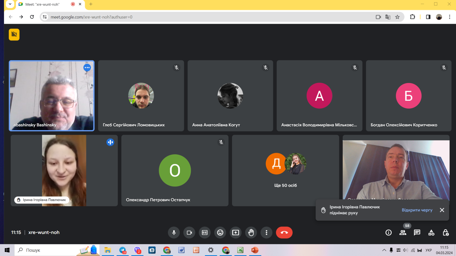The width and height of the screenshot is (456, 256).
Task: Dismiss the raised hand notification
Action: pos(442,210)
